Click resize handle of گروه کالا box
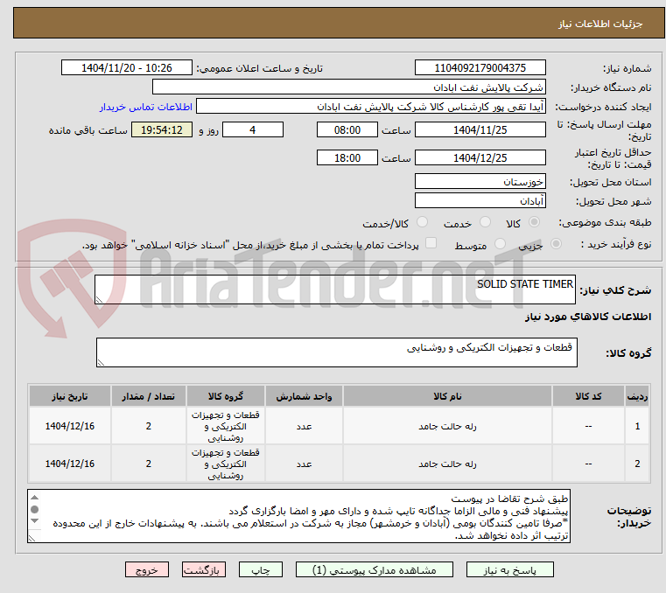Viewport: 666px width, 593px height. [x=101, y=362]
